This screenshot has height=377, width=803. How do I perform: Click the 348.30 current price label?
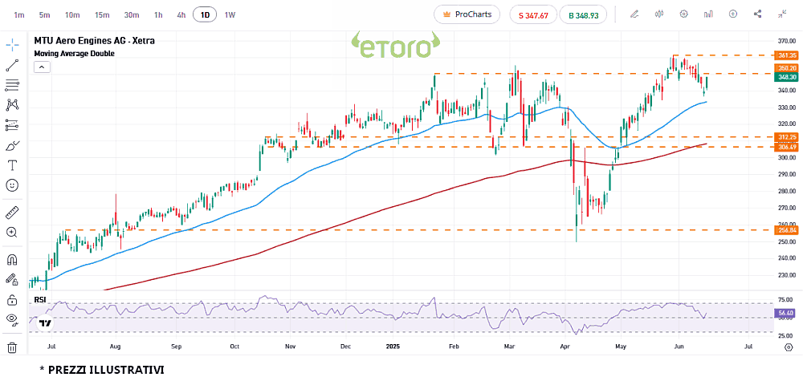click(x=786, y=77)
